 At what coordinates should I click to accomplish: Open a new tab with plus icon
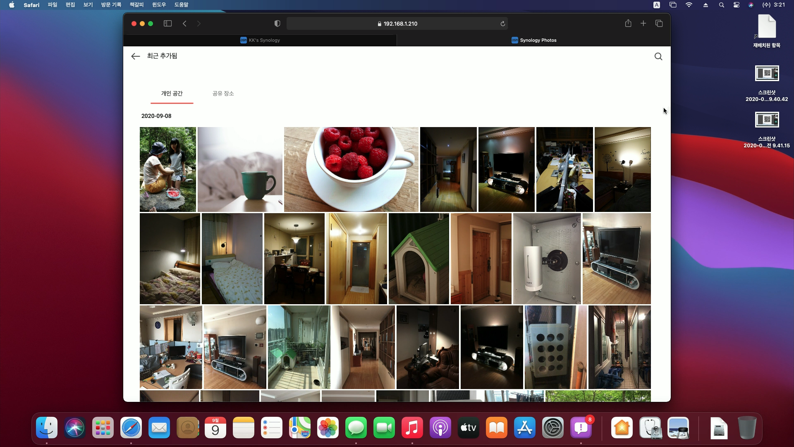tap(643, 24)
